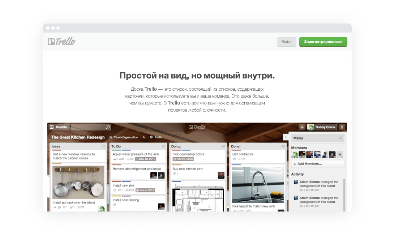Click the Ideas list title
Image resolution: width=394 pixels, height=235 pixels.
click(56, 146)
